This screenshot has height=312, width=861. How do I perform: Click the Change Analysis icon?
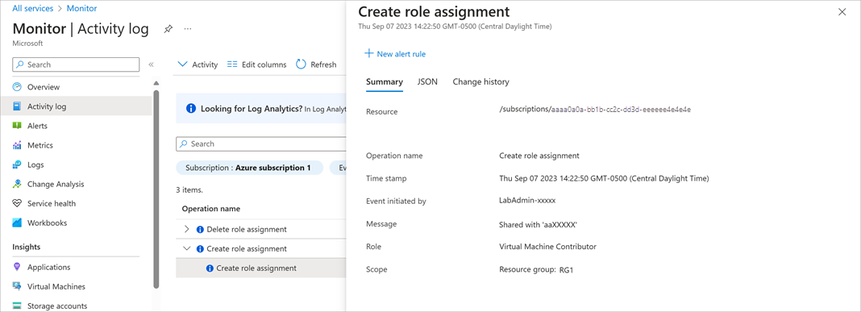[17, 184]
